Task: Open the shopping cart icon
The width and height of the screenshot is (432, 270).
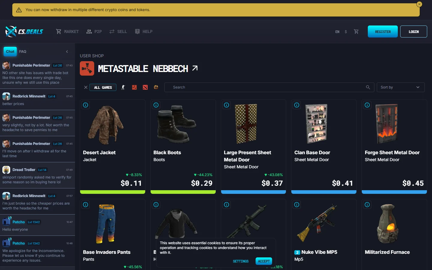Action: [356, 31]
